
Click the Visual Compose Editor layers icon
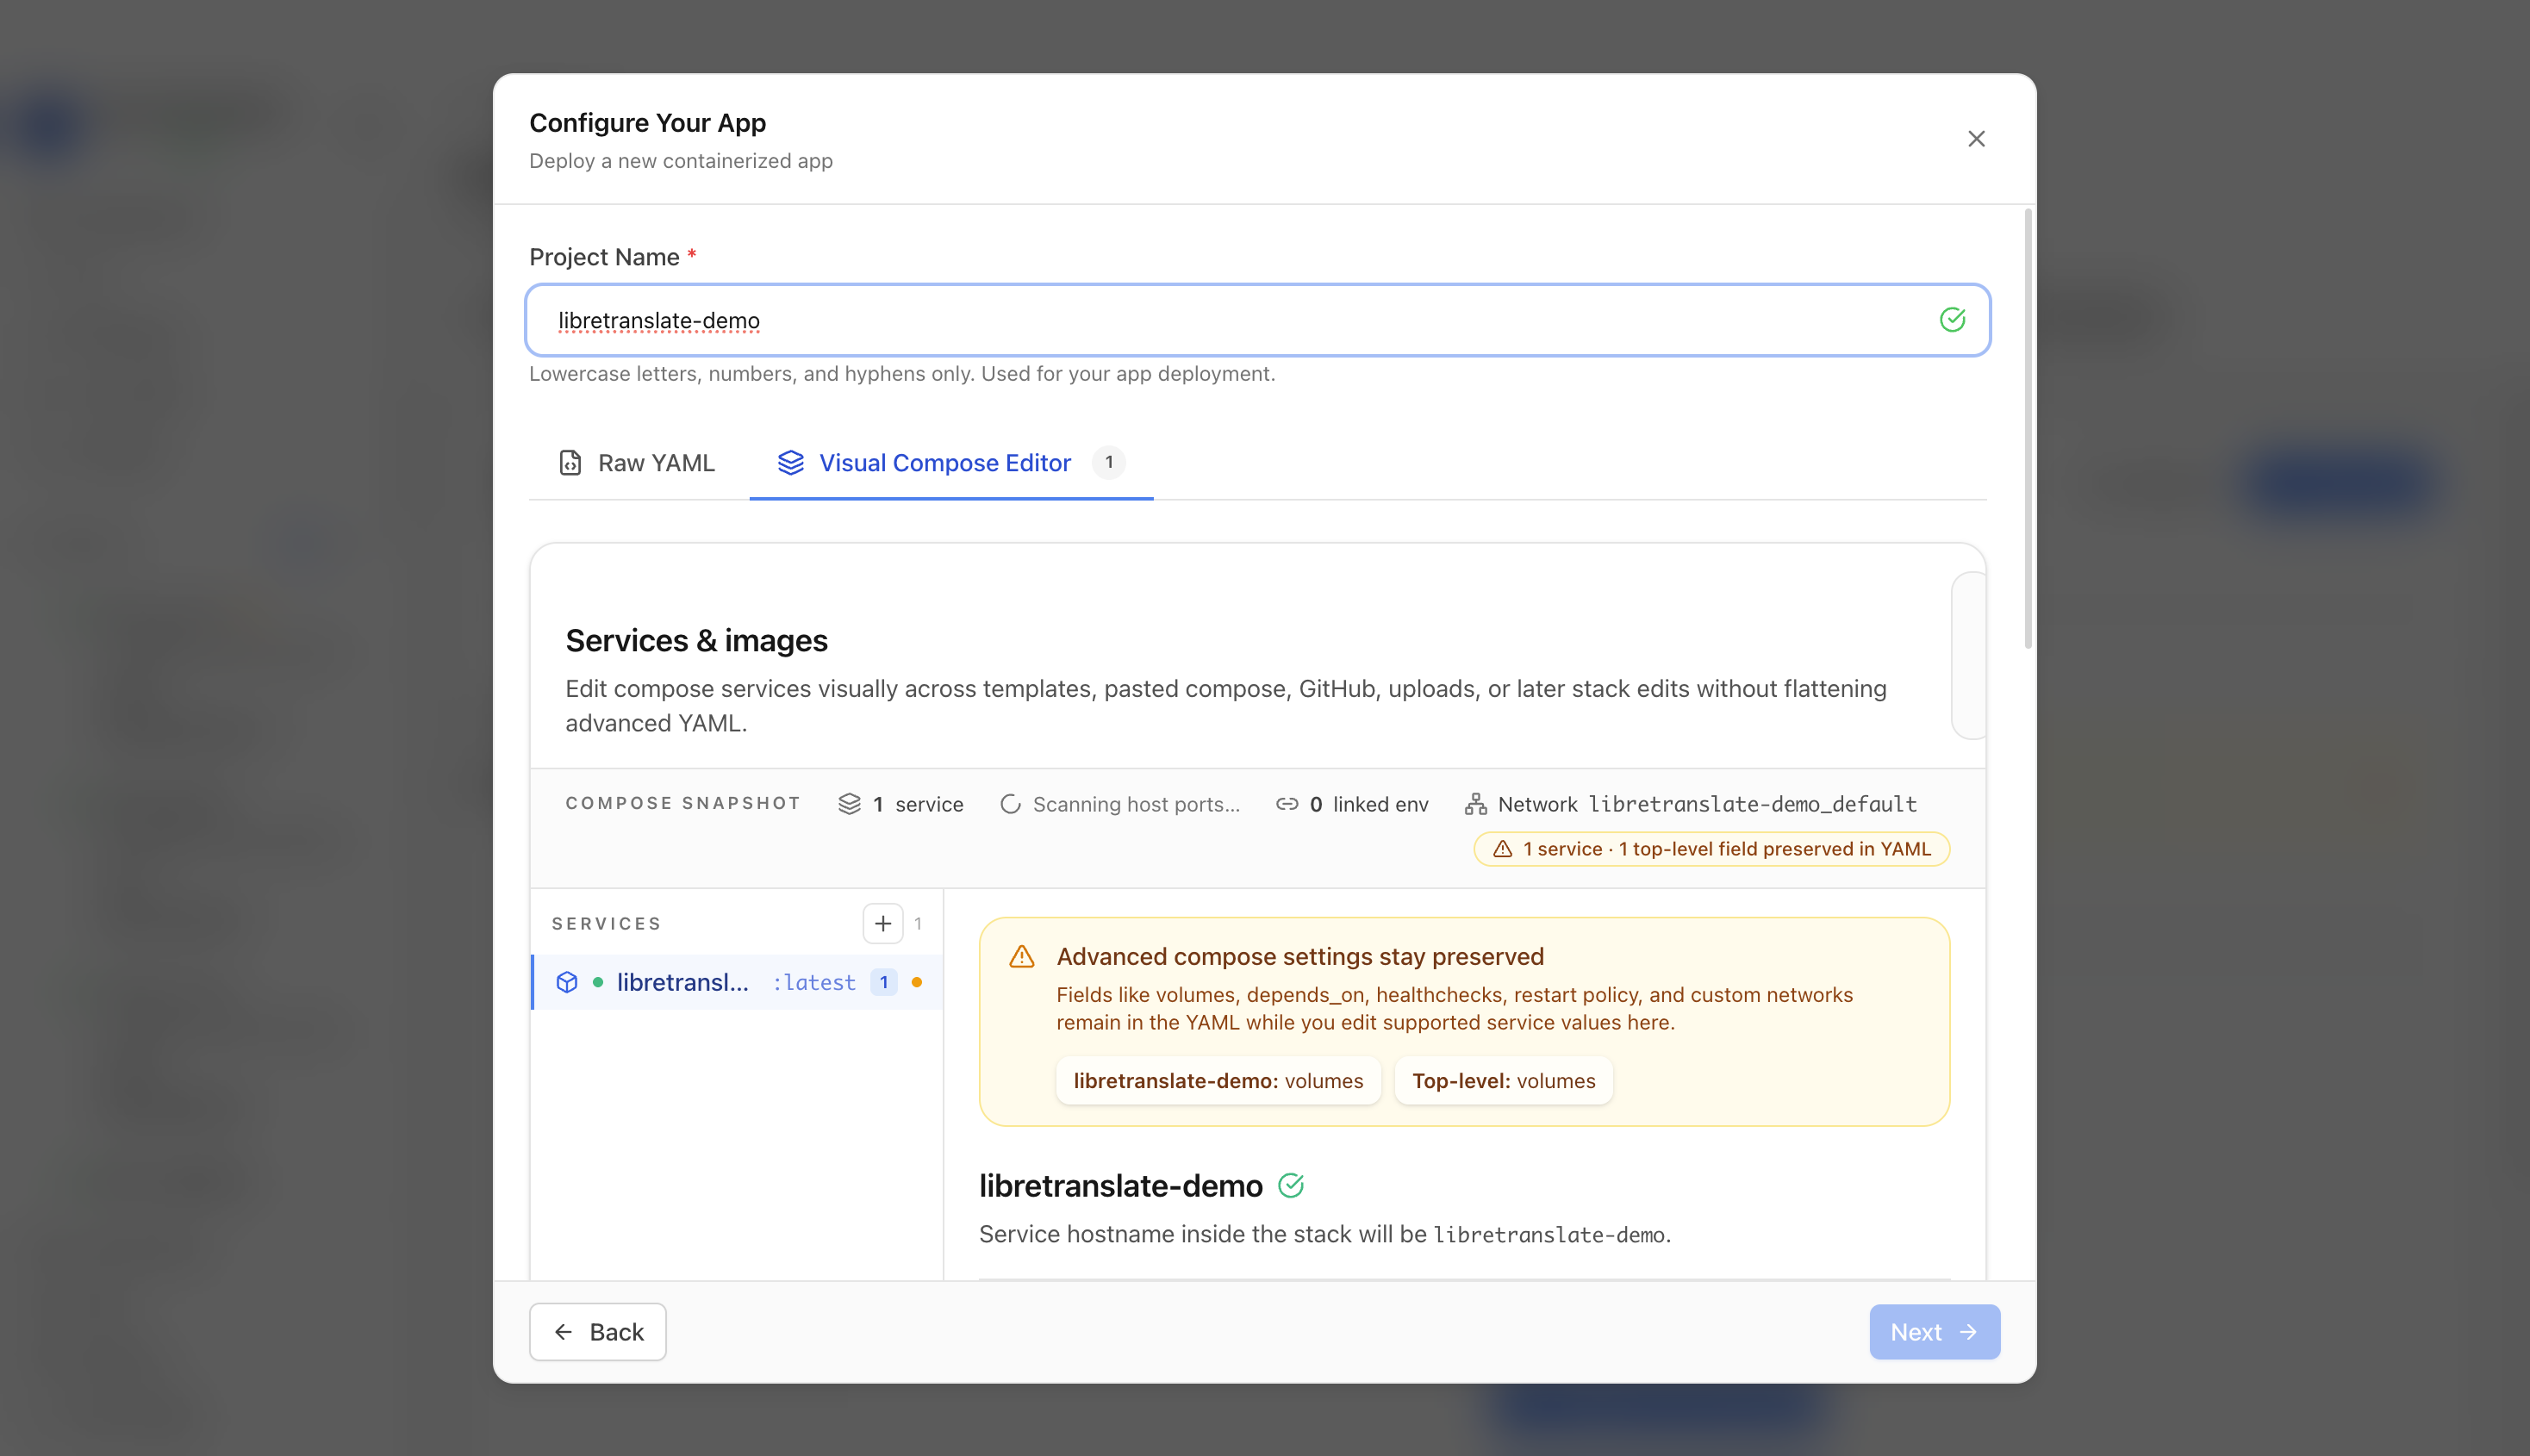tap(790, 463)
